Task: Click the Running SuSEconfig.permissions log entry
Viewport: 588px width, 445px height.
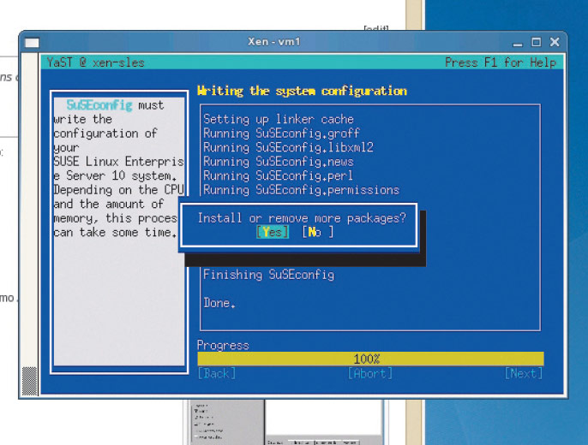Action: pyautogui.click(x=301, y=190)
